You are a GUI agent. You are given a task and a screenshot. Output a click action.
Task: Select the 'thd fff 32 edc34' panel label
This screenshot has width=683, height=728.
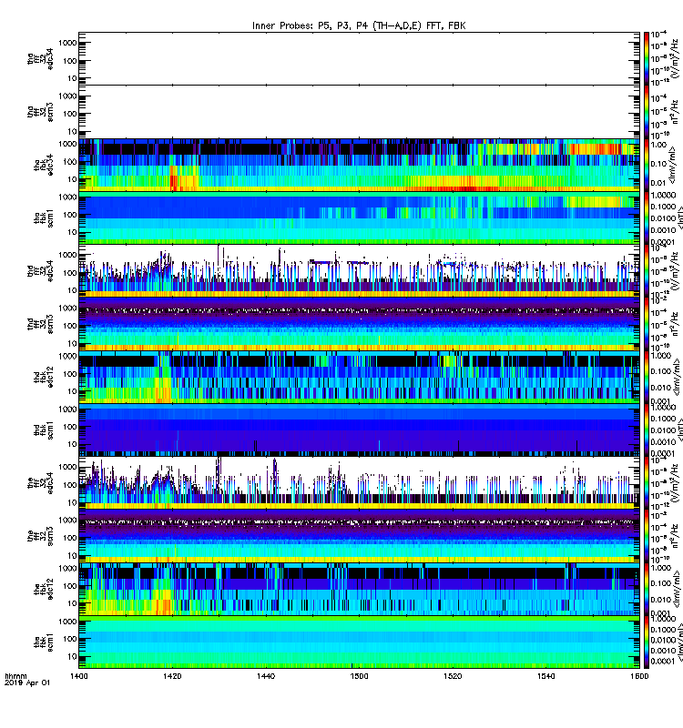click(x=40, y=271)
